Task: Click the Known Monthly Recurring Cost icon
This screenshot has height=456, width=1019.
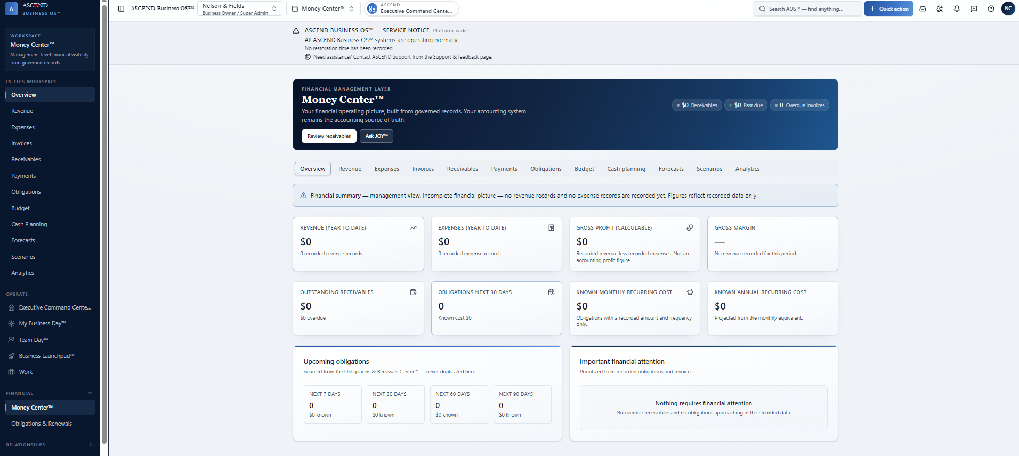Action: (x=690, y=292)
